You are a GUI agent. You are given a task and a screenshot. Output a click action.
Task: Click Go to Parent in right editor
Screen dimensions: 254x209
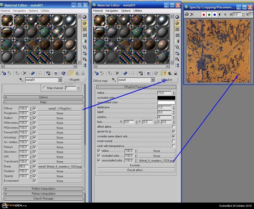(170, 73)
